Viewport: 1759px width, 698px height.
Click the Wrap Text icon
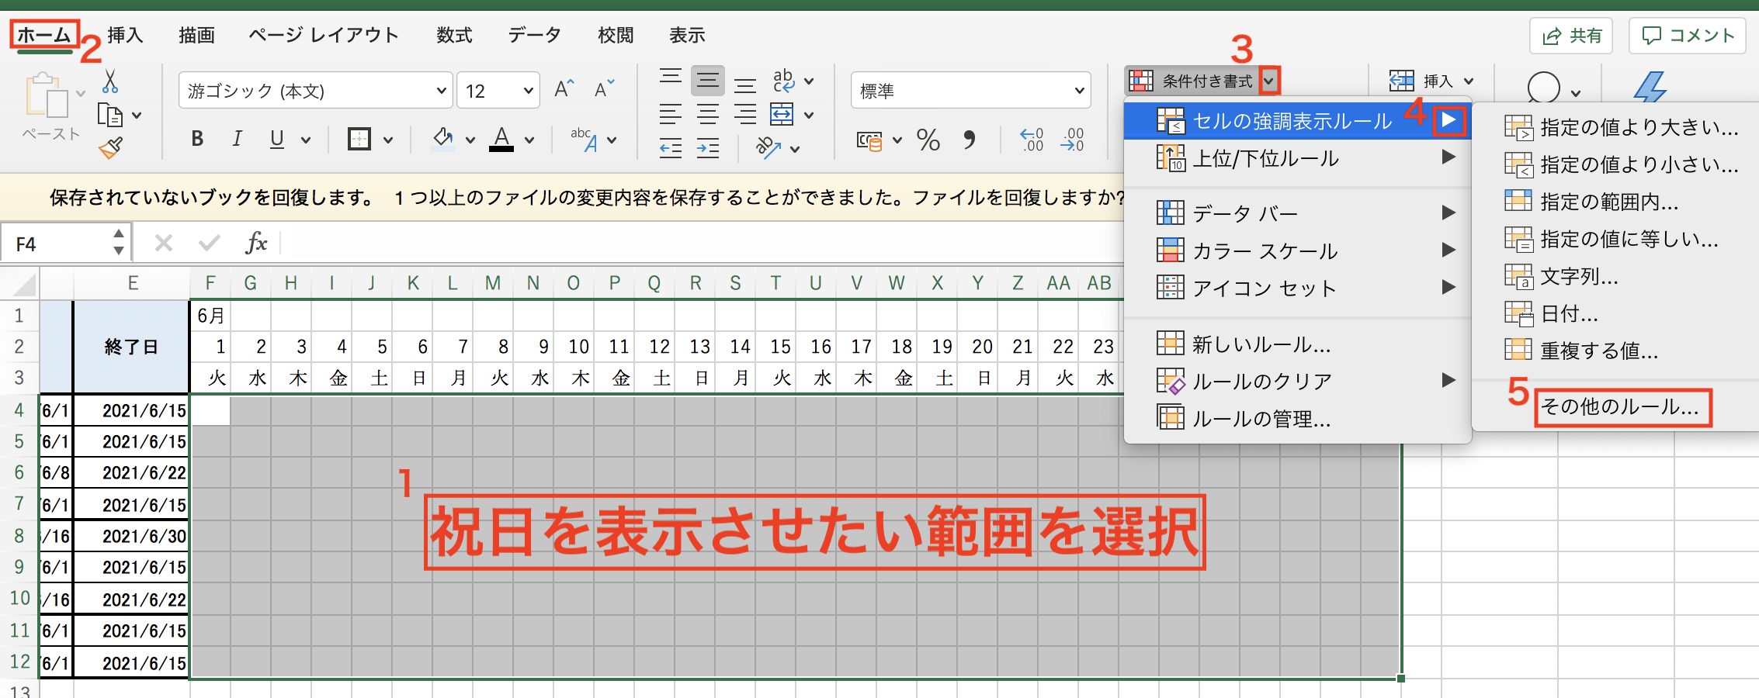click(x=784, y=81)
